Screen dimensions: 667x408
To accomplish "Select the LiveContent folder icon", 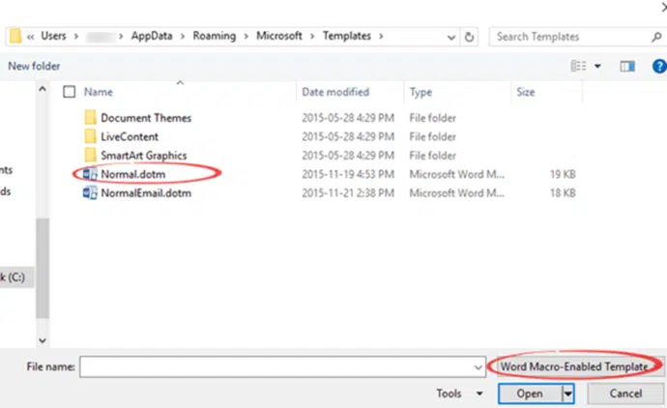I will [90, 136].
